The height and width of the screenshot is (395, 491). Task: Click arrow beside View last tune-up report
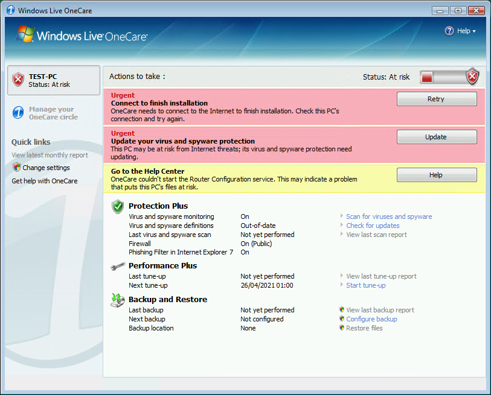pyautogui.click(x=342, y=276)
